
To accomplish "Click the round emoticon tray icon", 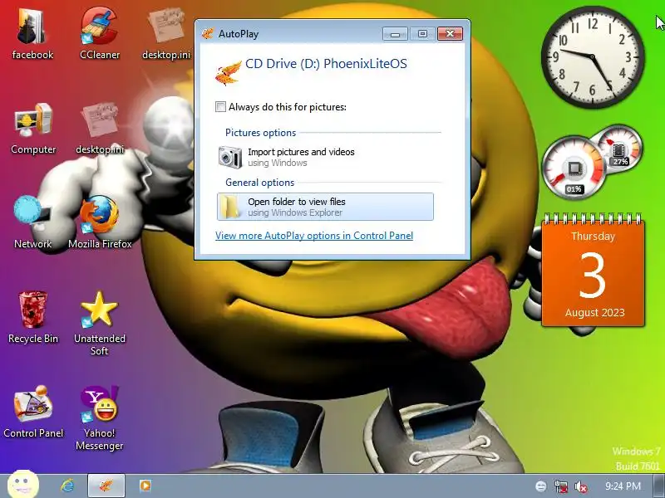I will tap(541, 486).
